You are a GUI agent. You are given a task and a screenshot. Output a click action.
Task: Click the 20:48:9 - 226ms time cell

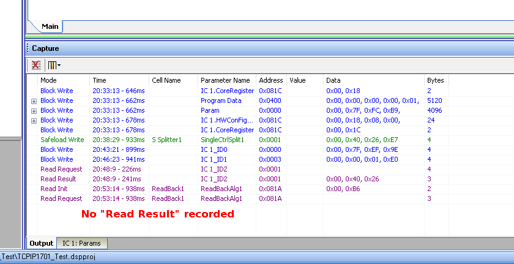click(x=117, y=169)
